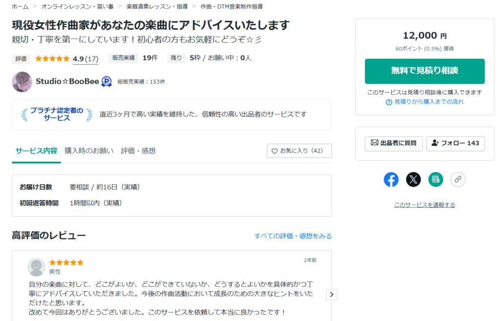Click the green note share icon
The image size is (500, 321).
tap(436, 179)
